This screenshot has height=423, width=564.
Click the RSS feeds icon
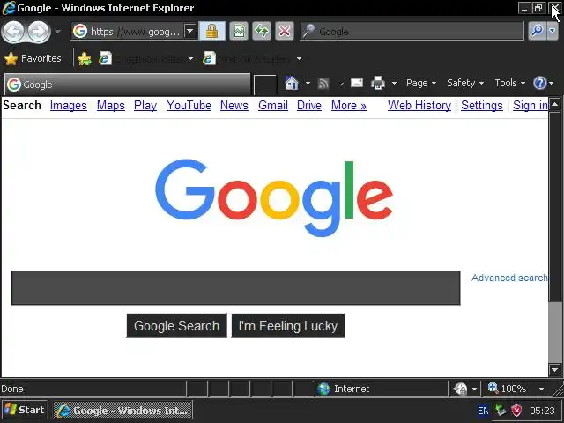tap(323, 84)
